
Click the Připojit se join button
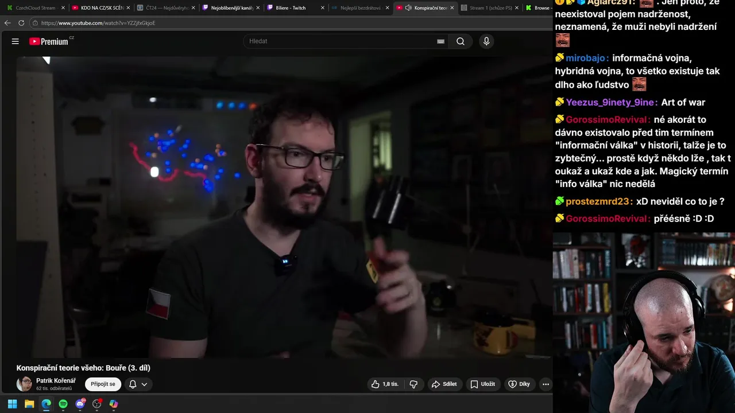(x=103, y=384)
